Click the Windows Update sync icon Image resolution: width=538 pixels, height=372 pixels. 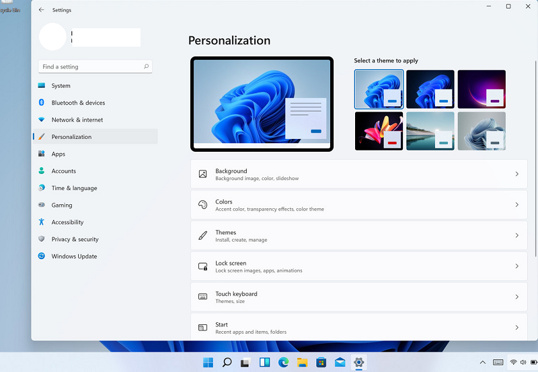(x=42, y=256)
